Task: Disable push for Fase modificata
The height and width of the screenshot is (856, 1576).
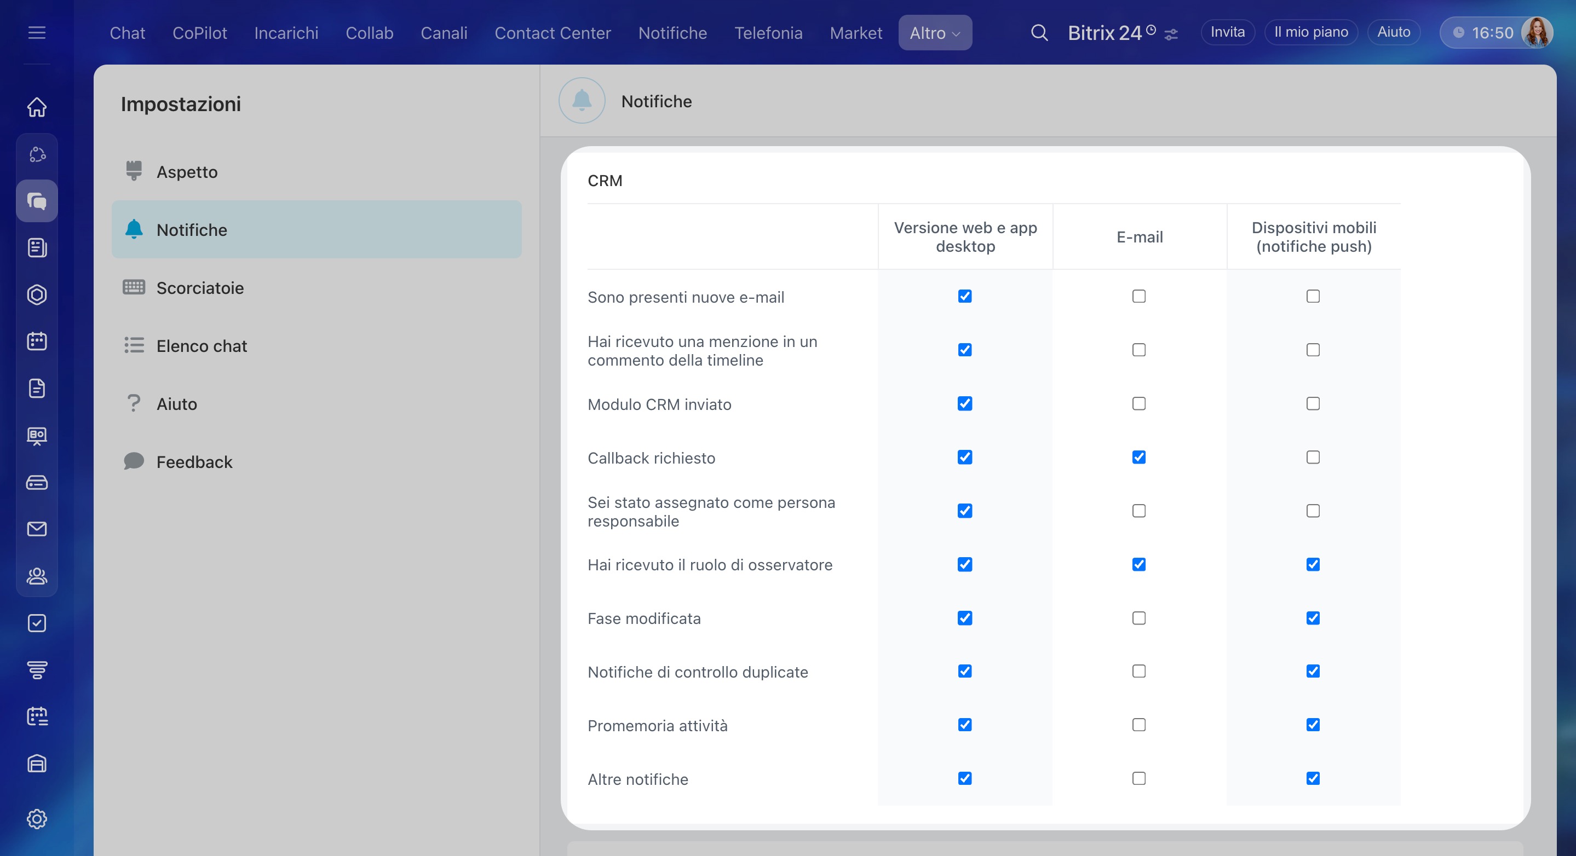Action: 1313,618
